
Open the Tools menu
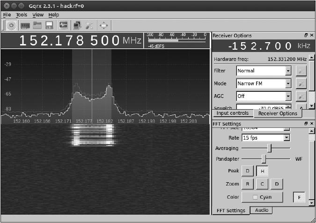point(22,15)
